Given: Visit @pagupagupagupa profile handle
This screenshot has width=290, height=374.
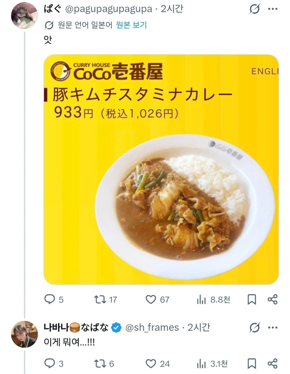Looking at the screenshot, I should [109, 9].
